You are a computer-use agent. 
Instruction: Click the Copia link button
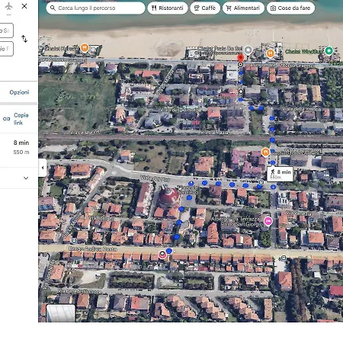[x=16, y=119]
